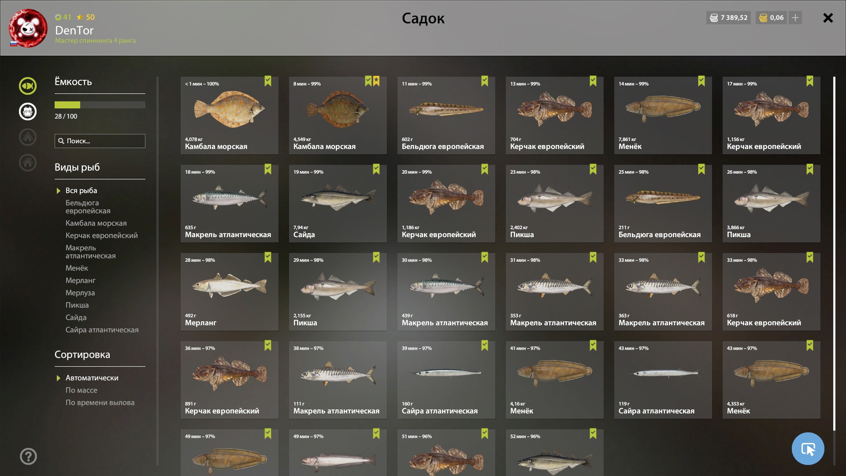846x476 pixels.
Task: Click the DenTor player avatar
Action: (28, 28)
